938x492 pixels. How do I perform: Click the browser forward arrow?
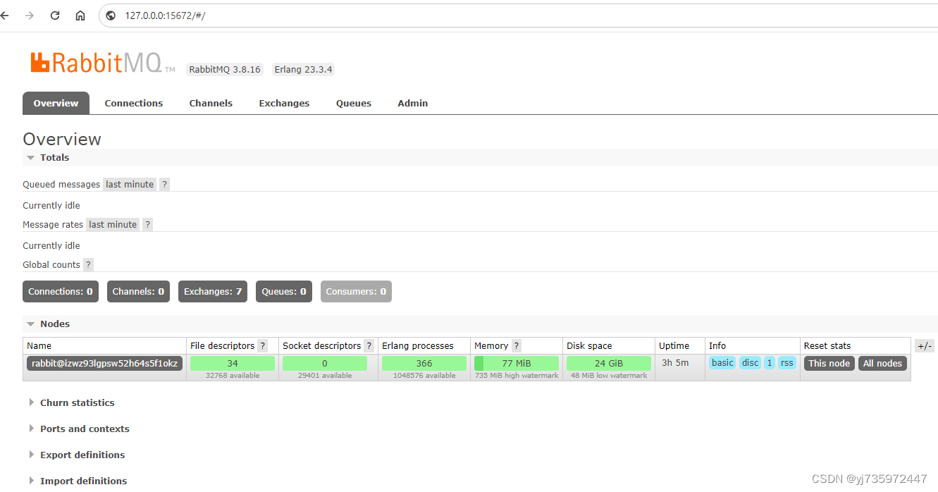[30, 16]
